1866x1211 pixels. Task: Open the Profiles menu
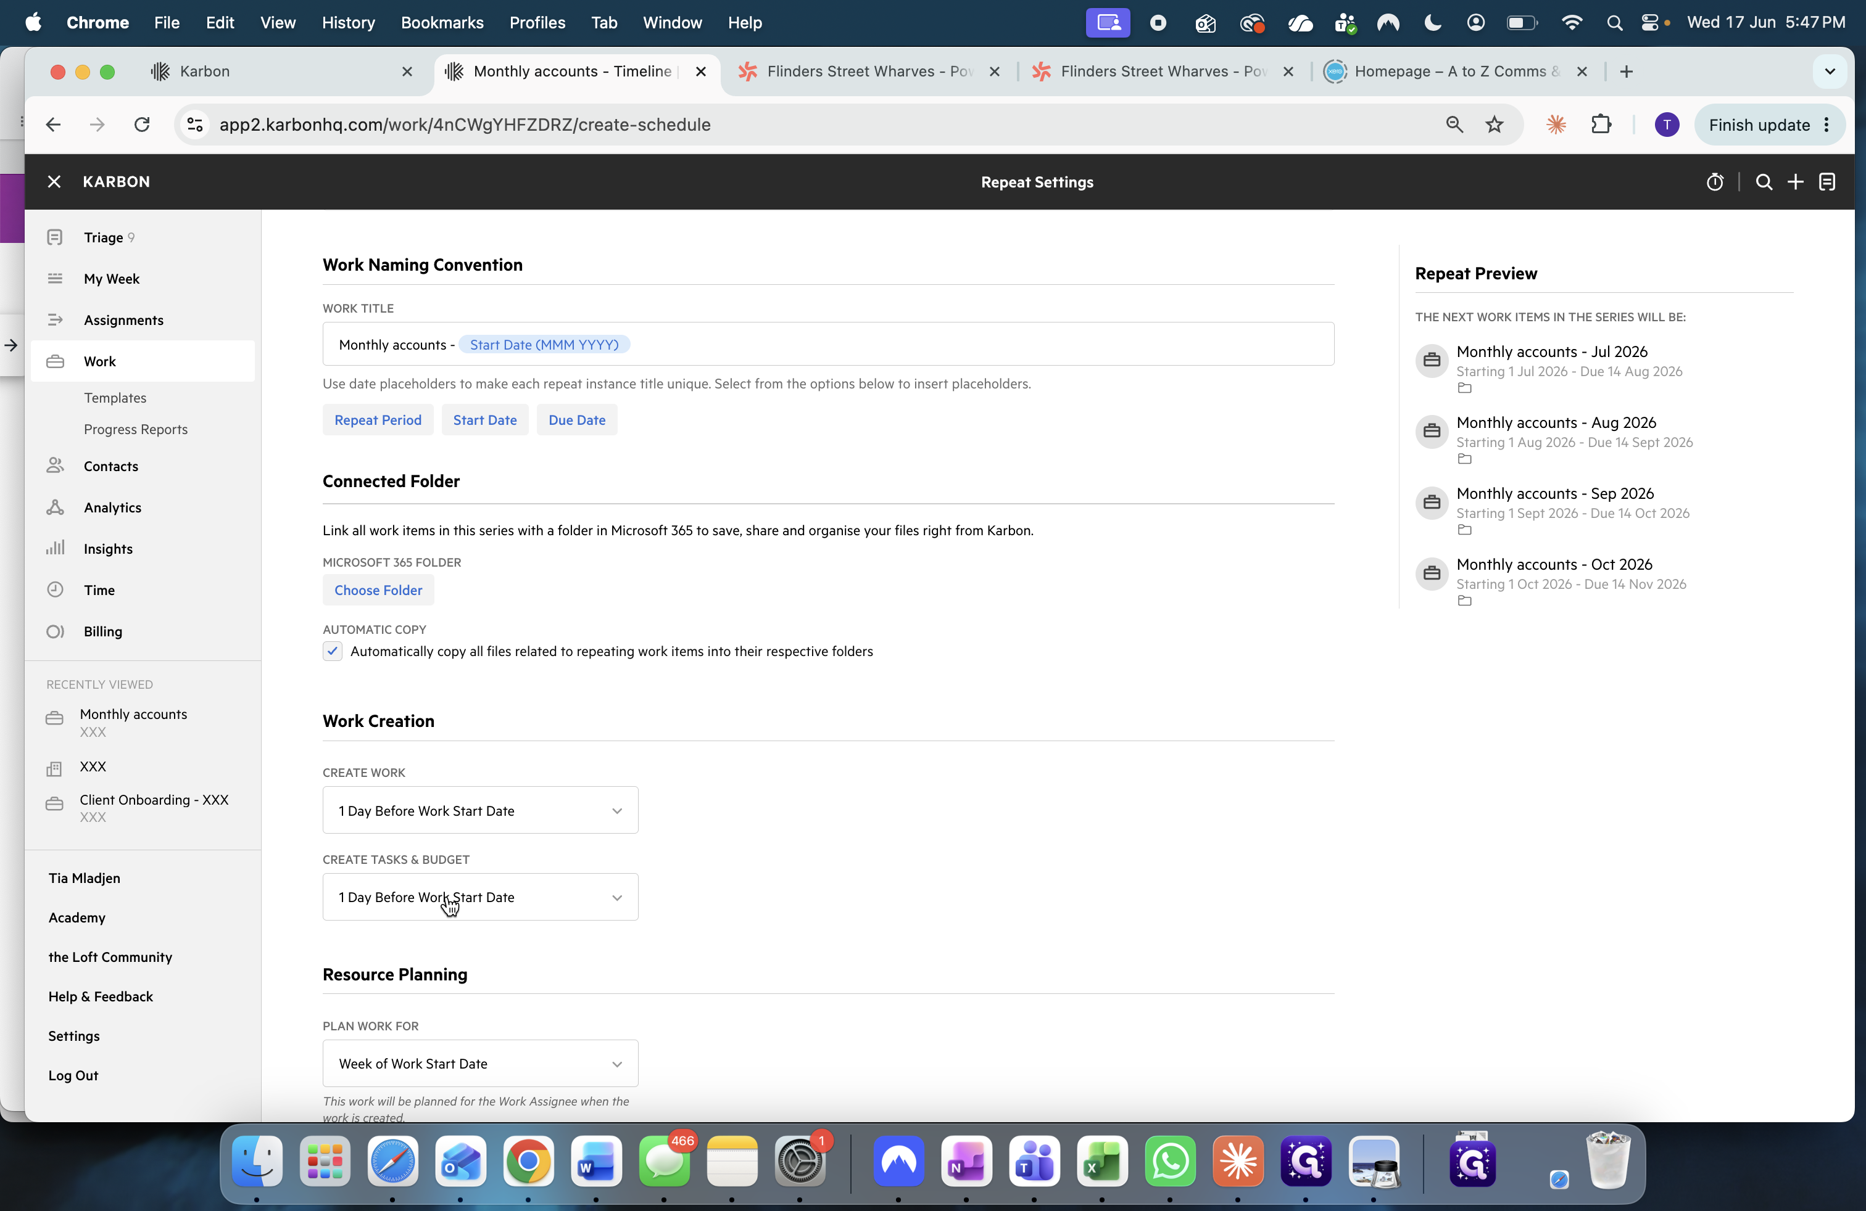537,23
